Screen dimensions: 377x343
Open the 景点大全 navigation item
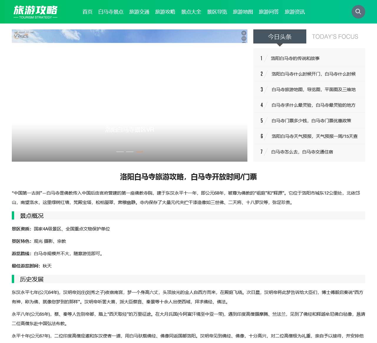[x=191, y=12]
